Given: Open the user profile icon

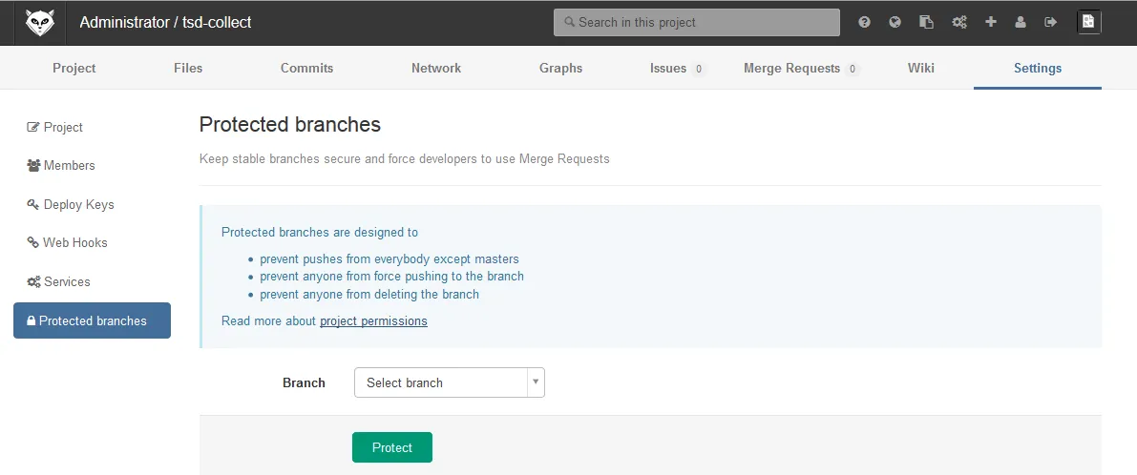Looking at the screenshot, I should 1021,23.
